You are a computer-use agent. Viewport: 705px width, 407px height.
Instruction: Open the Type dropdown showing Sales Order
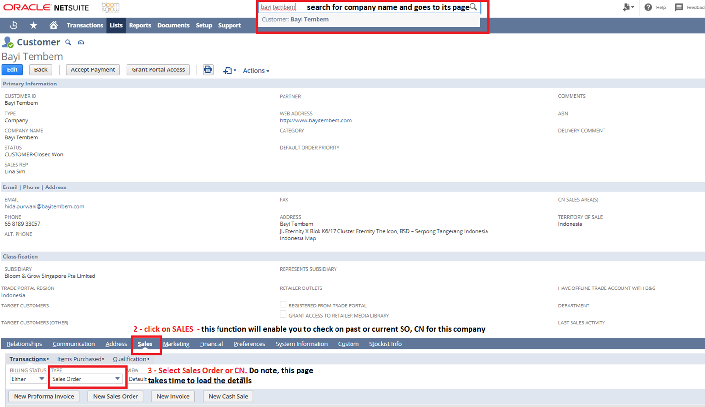[86, 379]
